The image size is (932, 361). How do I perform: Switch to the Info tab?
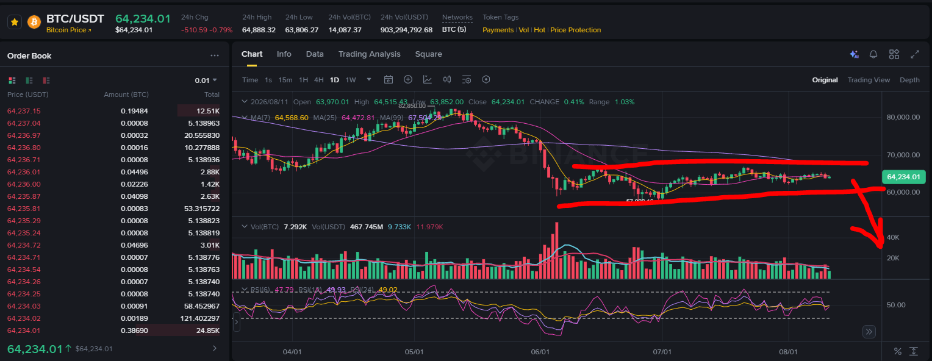(284, 54)
